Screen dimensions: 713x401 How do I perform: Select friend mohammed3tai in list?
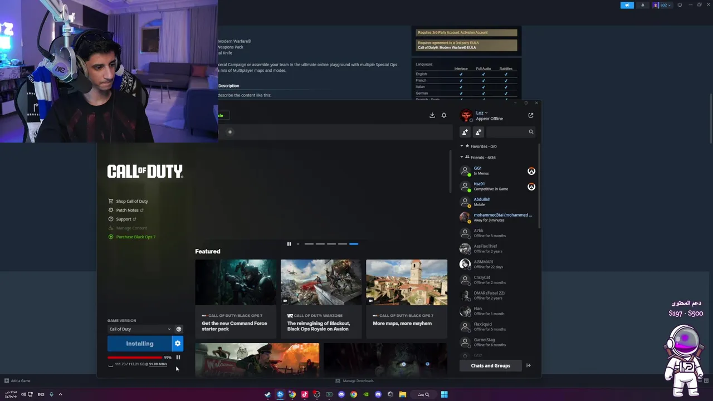(497, 218)
